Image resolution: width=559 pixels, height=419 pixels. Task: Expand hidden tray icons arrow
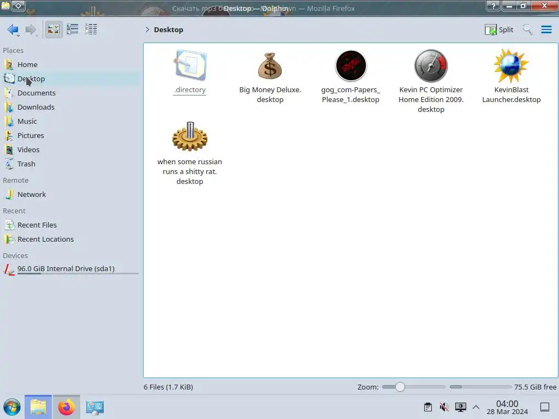(x=476, y=407)
